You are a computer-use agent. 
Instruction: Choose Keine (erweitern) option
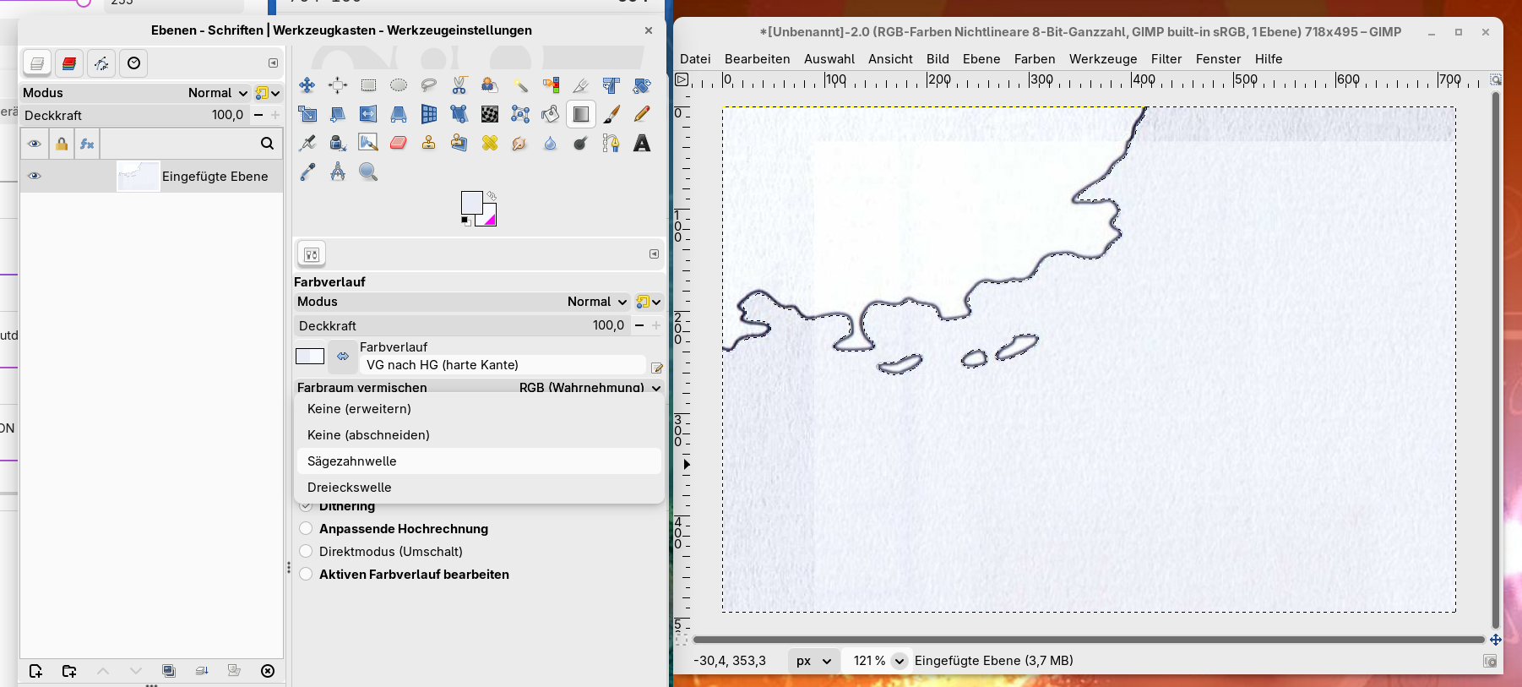[x=479, y=409]
